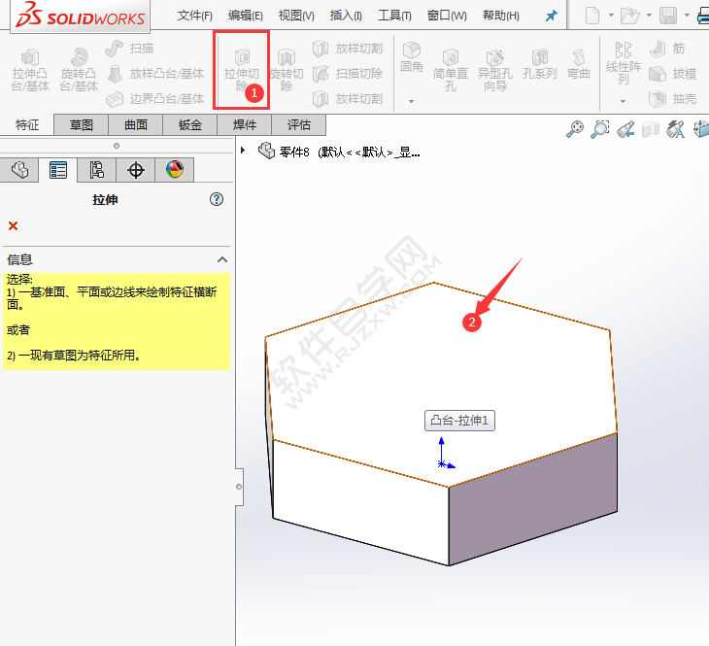Open the Open document dropdown arrow
The height and width of the screenshot is (646, 709).
(x=649, y=16)
